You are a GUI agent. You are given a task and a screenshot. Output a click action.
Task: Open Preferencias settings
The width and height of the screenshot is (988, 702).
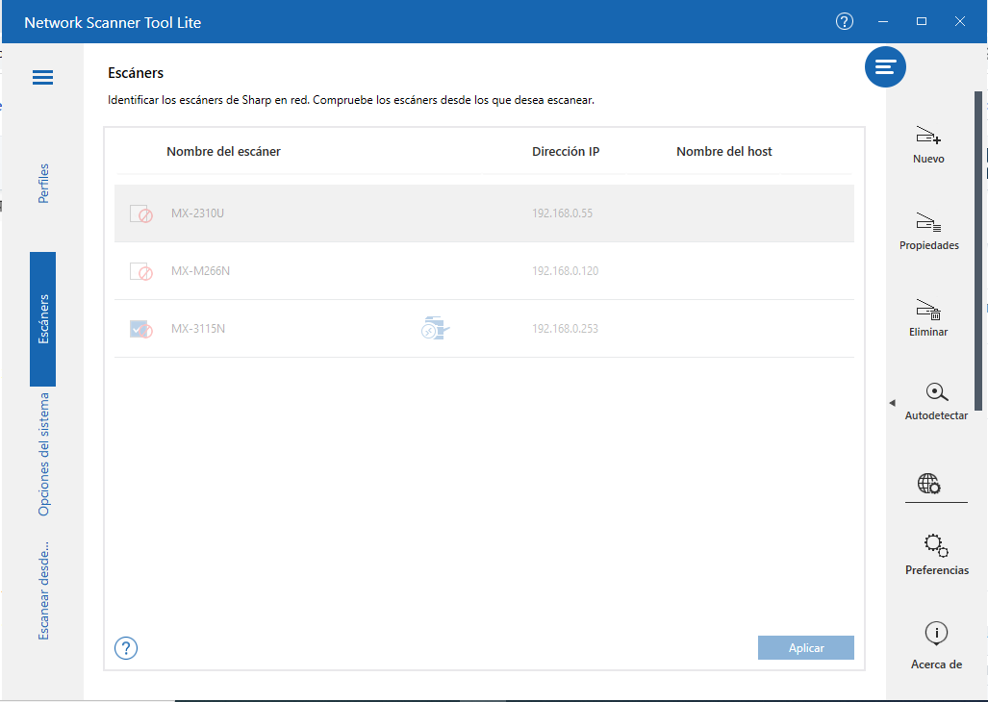tap(936, 555)
